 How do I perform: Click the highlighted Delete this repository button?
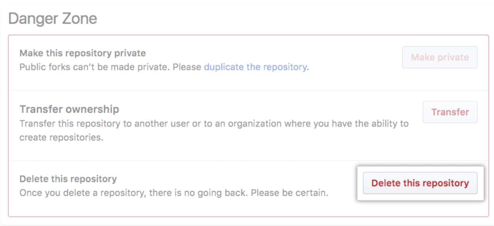420,183
